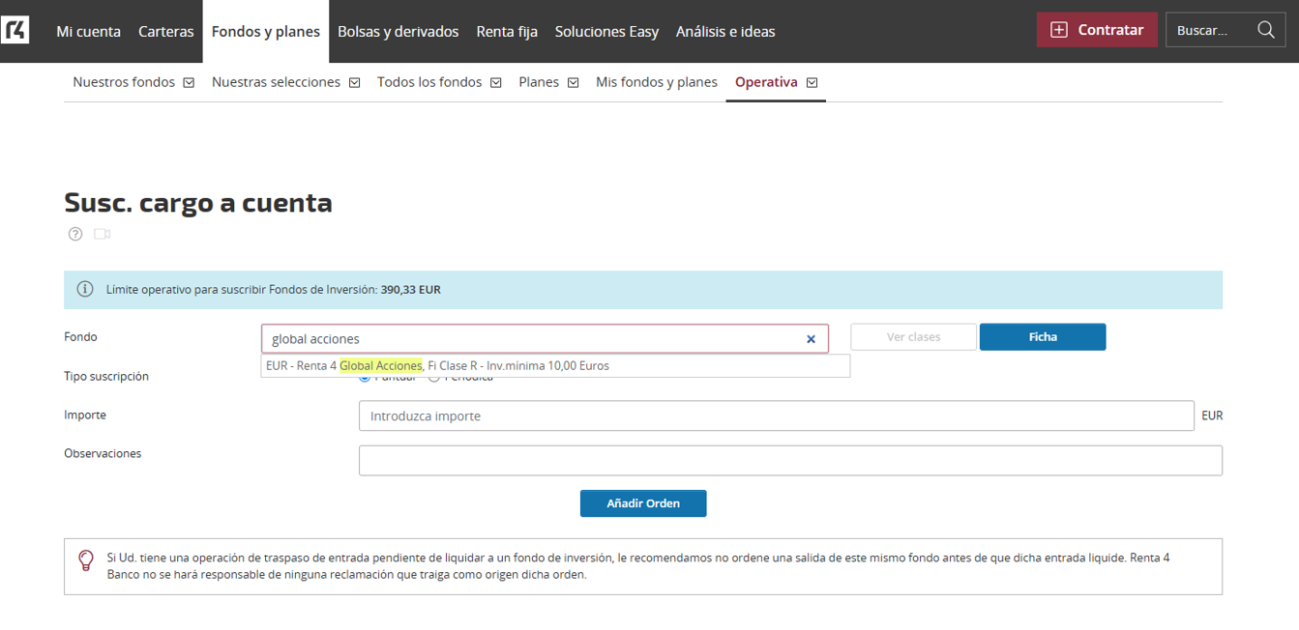The height and width of the screenshot is (630, 1299).
Task: Open the Renta fija menu
Action: [x=507, y=31]
